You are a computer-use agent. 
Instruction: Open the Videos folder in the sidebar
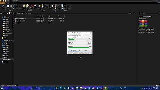point(6,57)
